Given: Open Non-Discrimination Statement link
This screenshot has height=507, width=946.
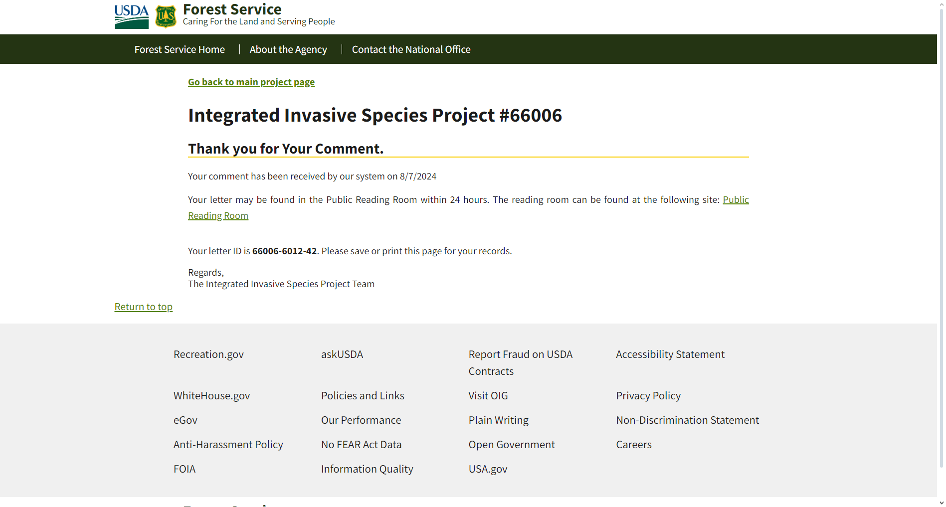Looking at the screenshot, I should (687, 420).
